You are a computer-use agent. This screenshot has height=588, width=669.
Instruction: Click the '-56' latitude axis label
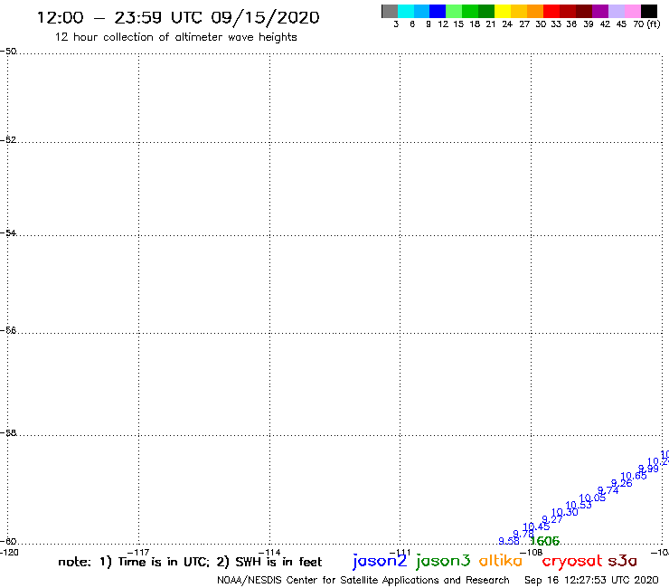[8, 330]
